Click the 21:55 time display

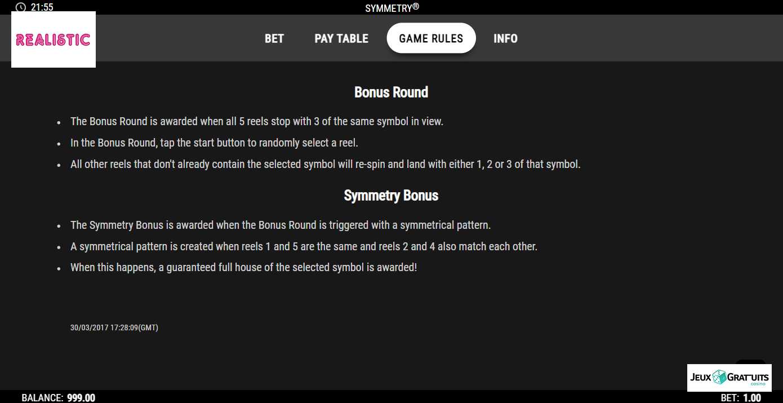[x=42, y=7]
